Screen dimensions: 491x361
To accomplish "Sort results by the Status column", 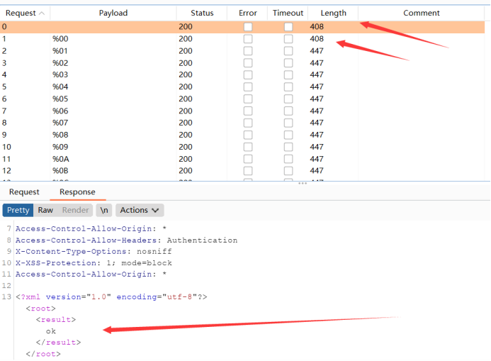I will point(202,13).
